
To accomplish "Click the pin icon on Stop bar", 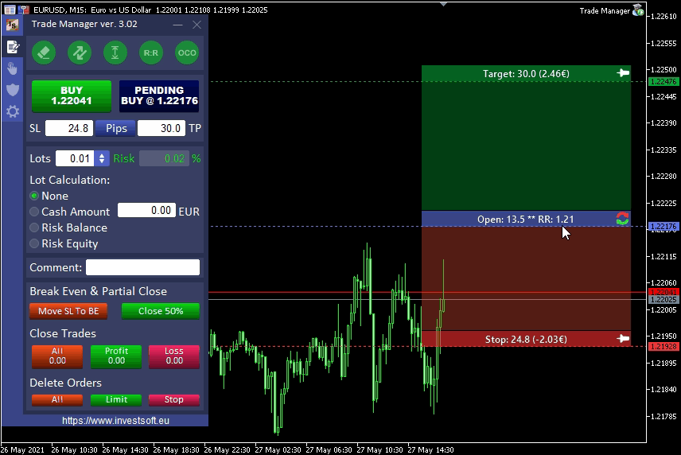I will point(623,339).
